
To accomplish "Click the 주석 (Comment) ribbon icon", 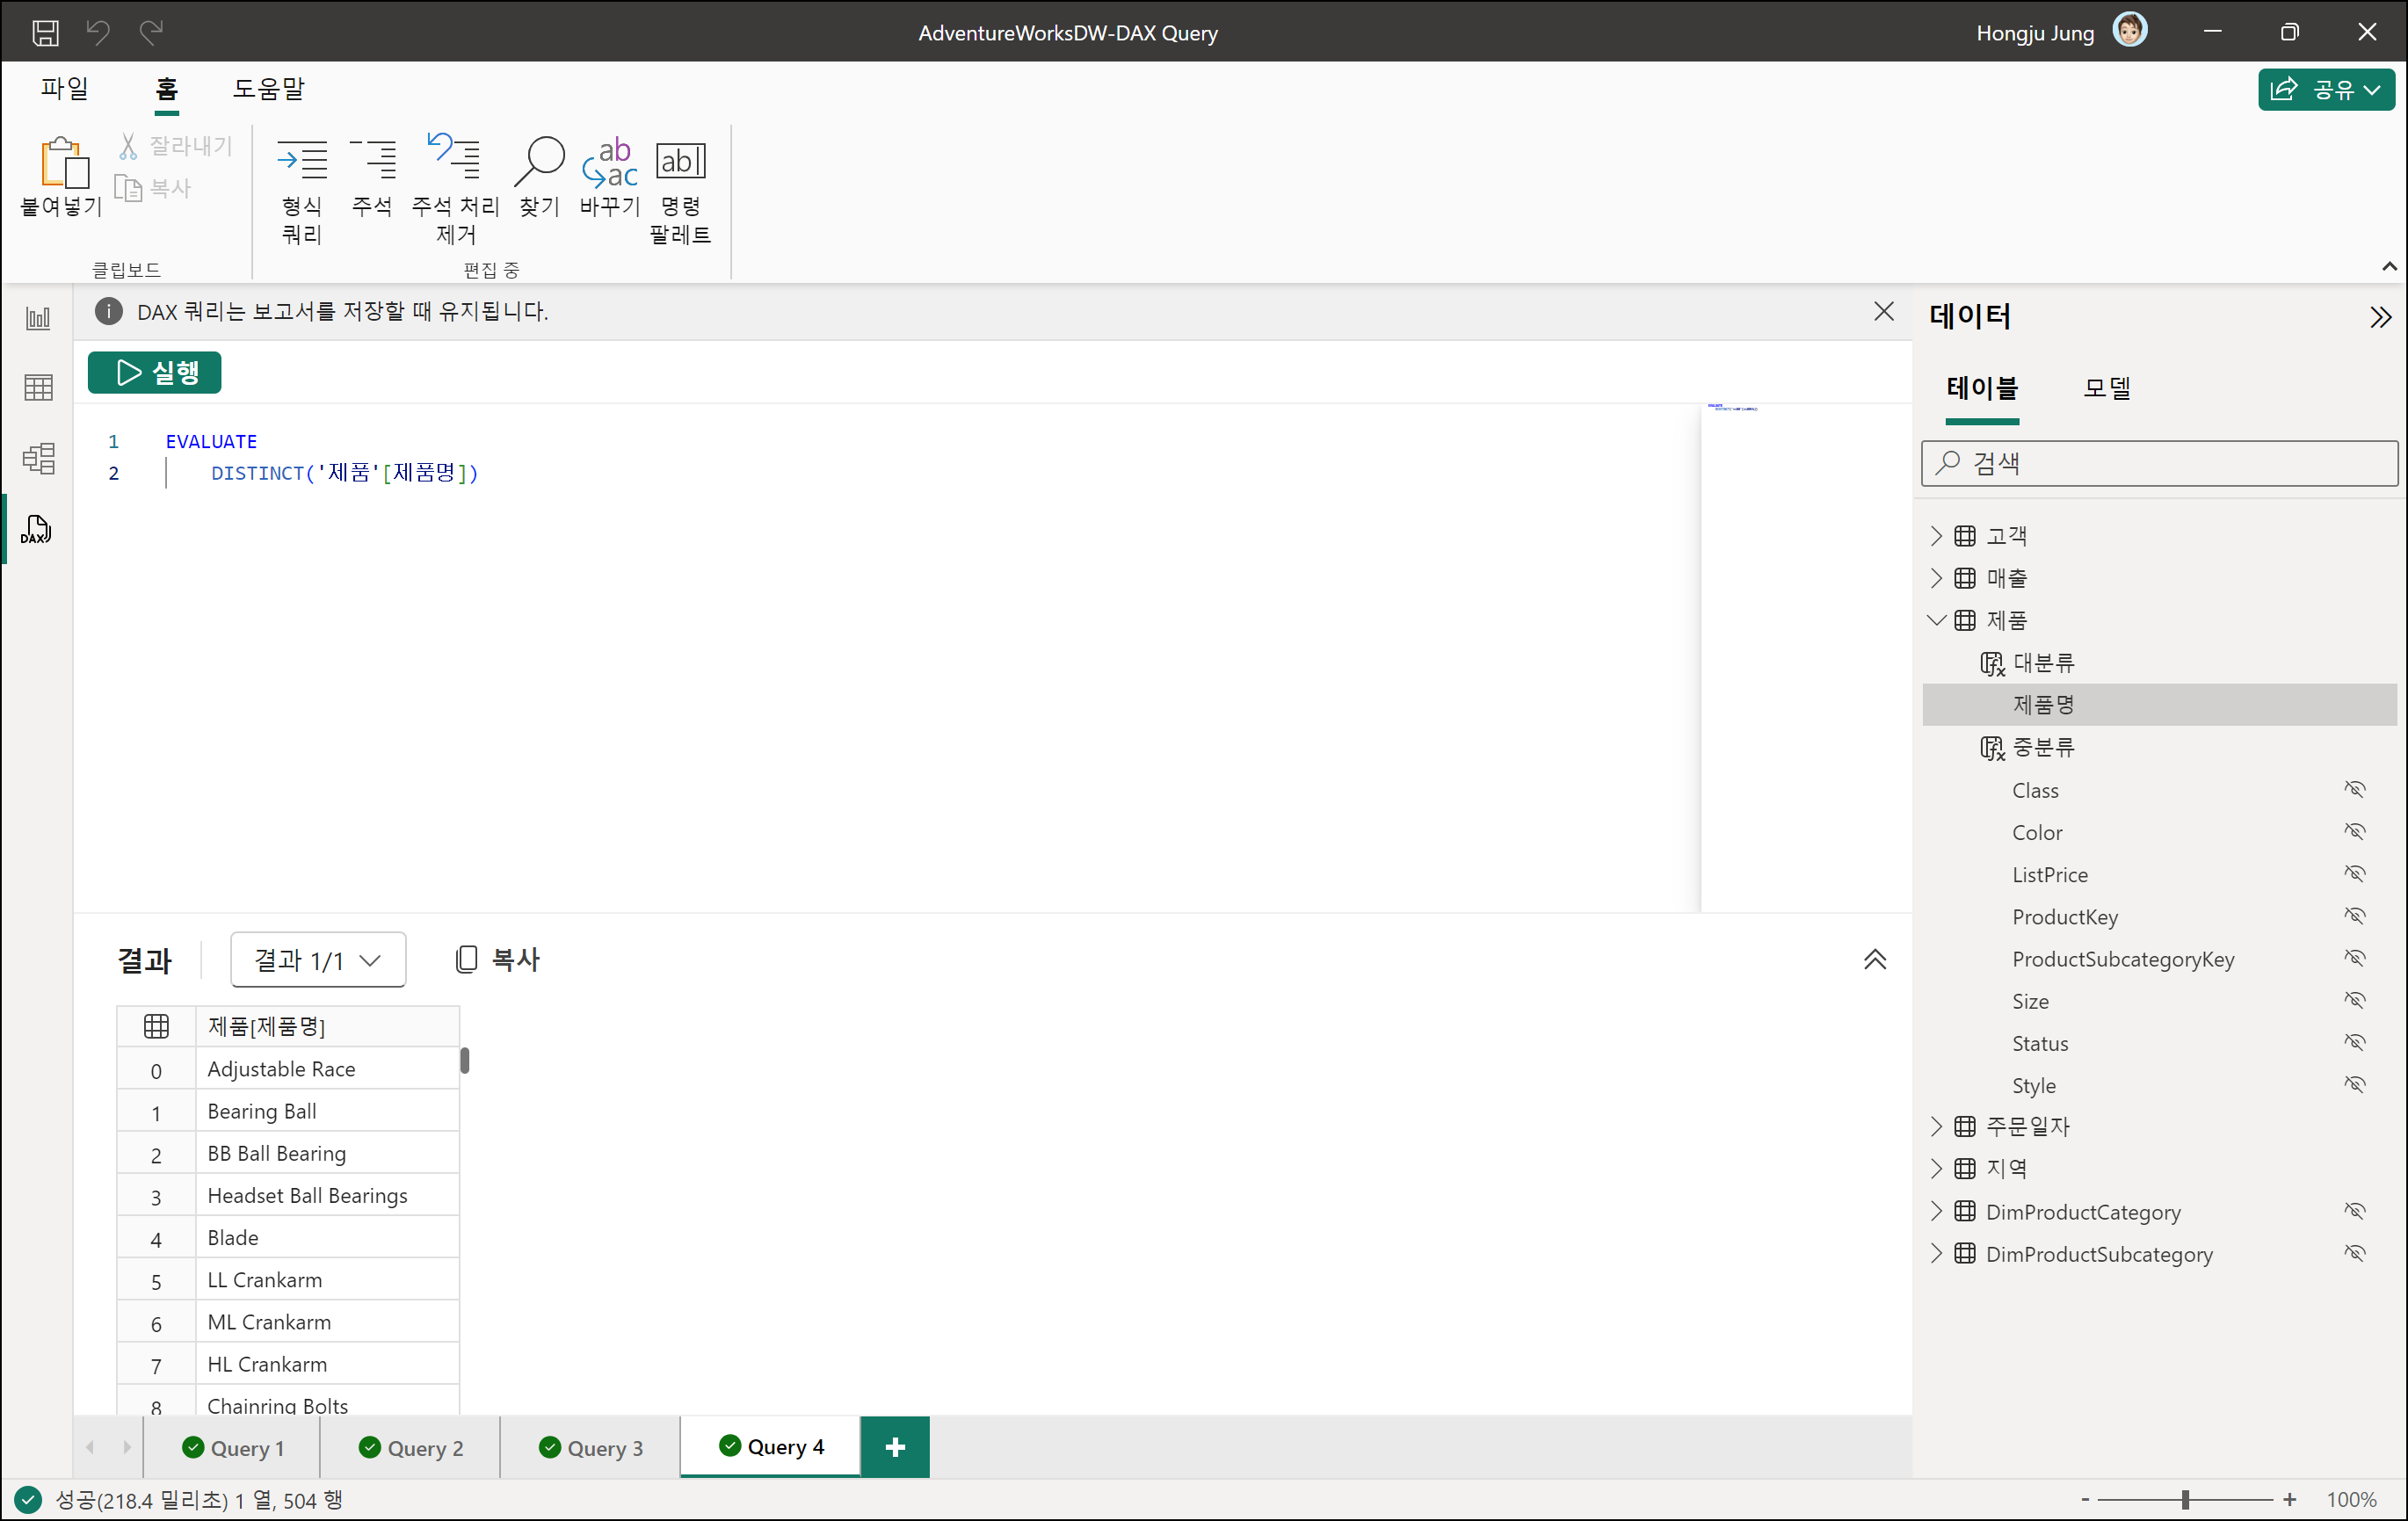I will coord(372,160).
